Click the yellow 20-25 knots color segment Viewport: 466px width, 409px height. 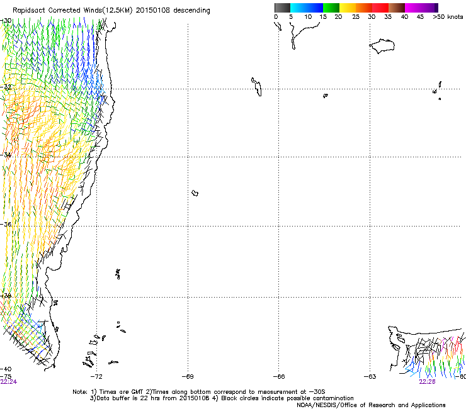coord(348,8)
